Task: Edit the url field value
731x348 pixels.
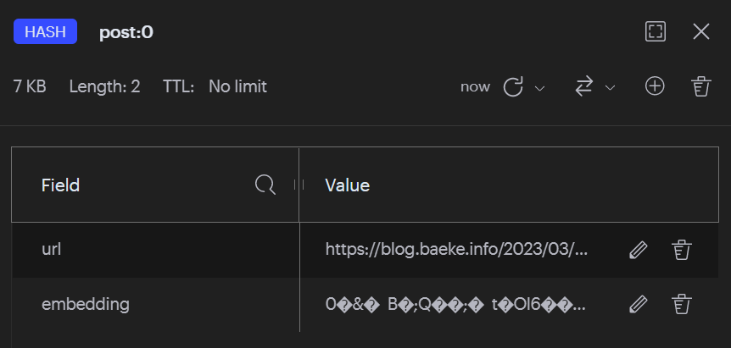Action: click(x=639, y=250)
